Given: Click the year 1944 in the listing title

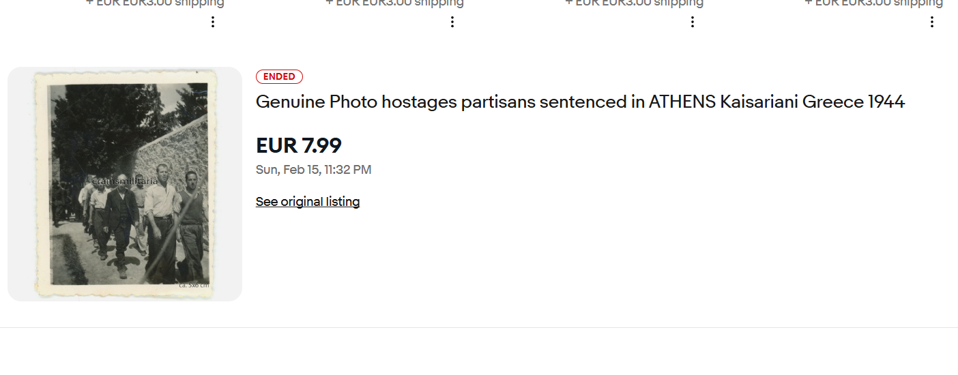Looking at the screenshot, I should (x=886, y=102).
